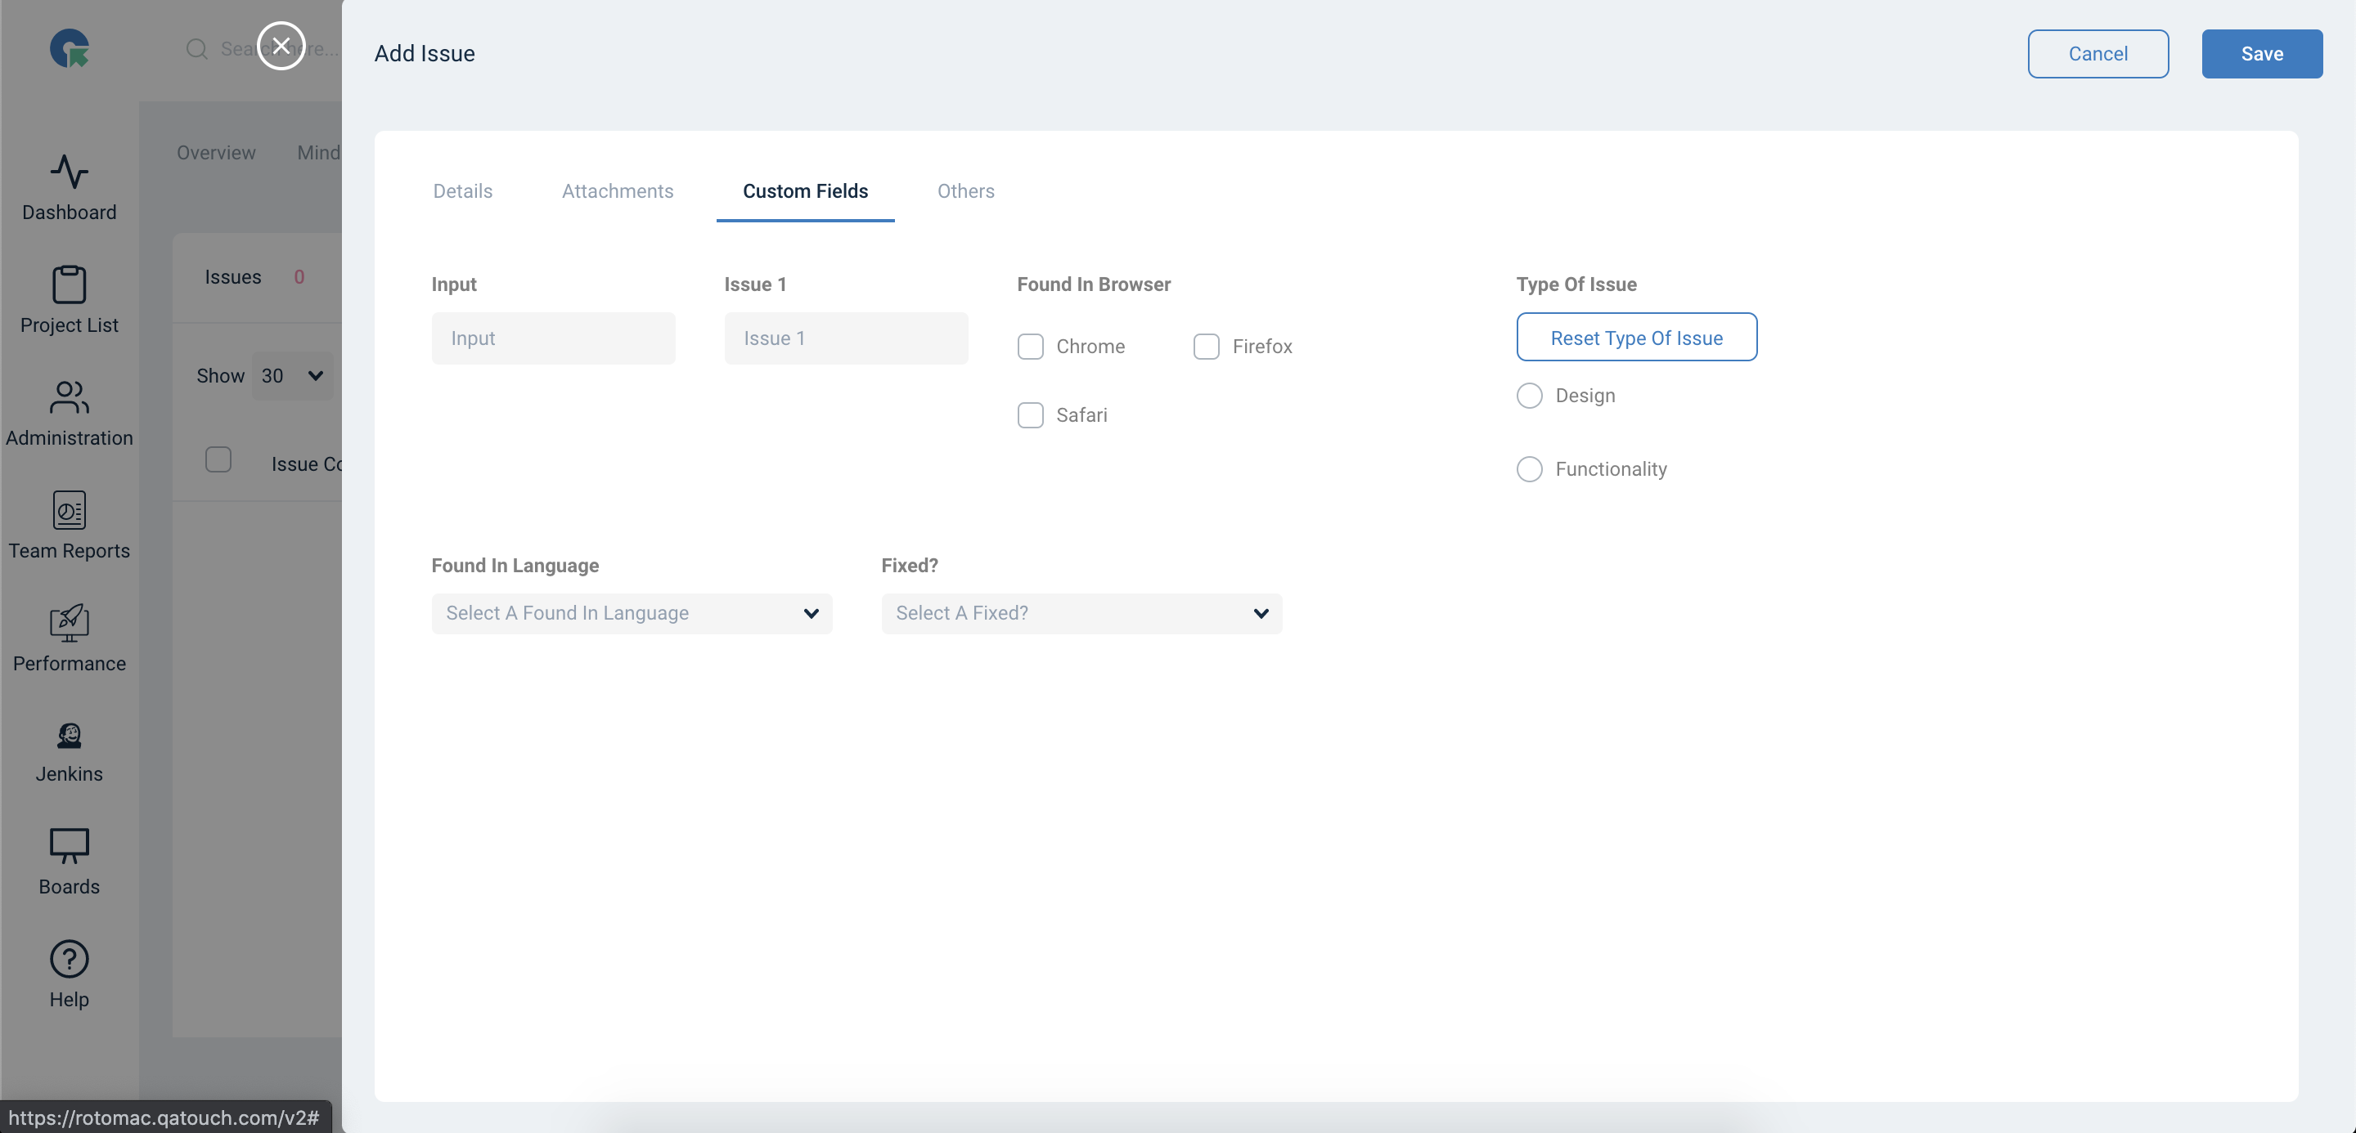The image size is (2356, 1133).
Task: Check the Firefox browser checkbox
Action: point(1207,347)
